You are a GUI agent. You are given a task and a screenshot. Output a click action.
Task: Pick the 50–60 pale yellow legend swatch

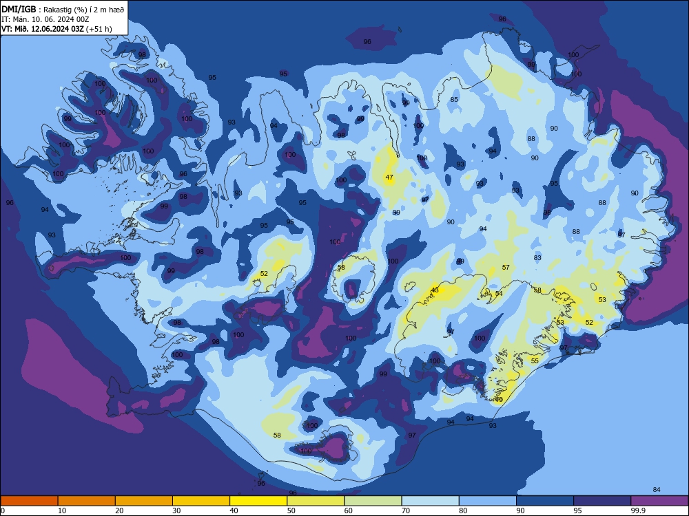coord(316,501)
